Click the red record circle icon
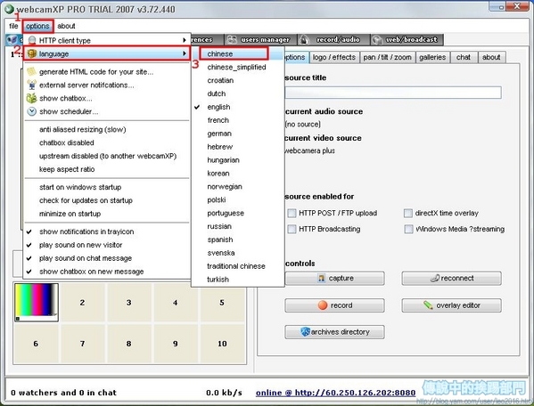This screenshot has width=534, height=406. [323, 305]
